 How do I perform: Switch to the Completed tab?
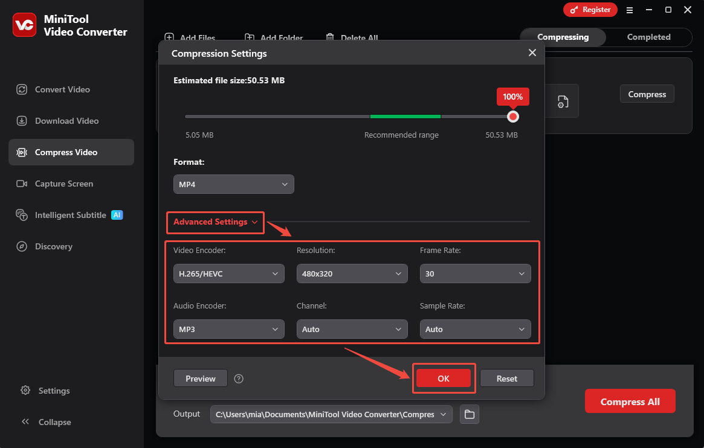(648, 37)
